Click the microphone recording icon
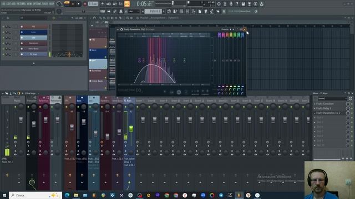 click(x=231, y=4)
